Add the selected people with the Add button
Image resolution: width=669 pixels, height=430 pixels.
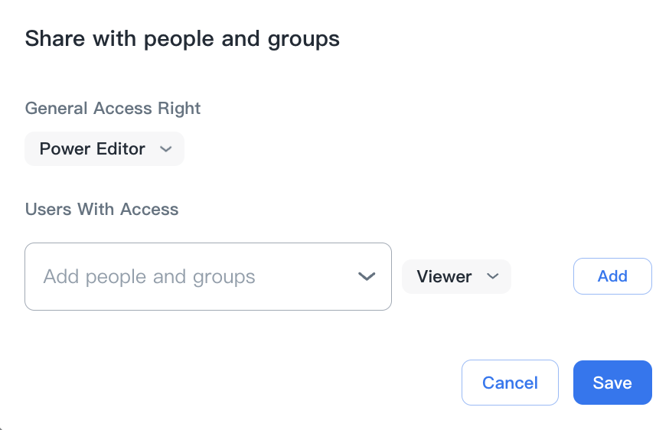pyautogui.click(x=612, y=276)
